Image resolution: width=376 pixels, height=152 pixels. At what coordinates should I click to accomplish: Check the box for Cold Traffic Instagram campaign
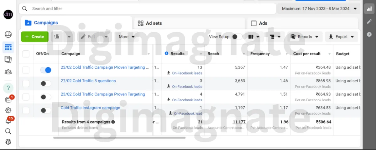[26, 110]
